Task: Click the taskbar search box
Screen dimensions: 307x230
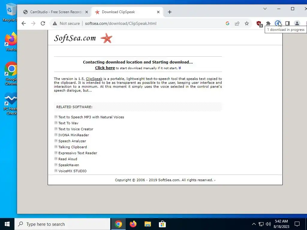Action: pyautogui.click(x=62, y=224)
